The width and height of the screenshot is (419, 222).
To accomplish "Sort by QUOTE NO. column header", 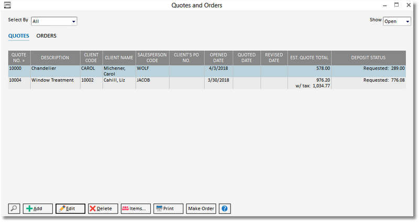I will click(19, 58).
